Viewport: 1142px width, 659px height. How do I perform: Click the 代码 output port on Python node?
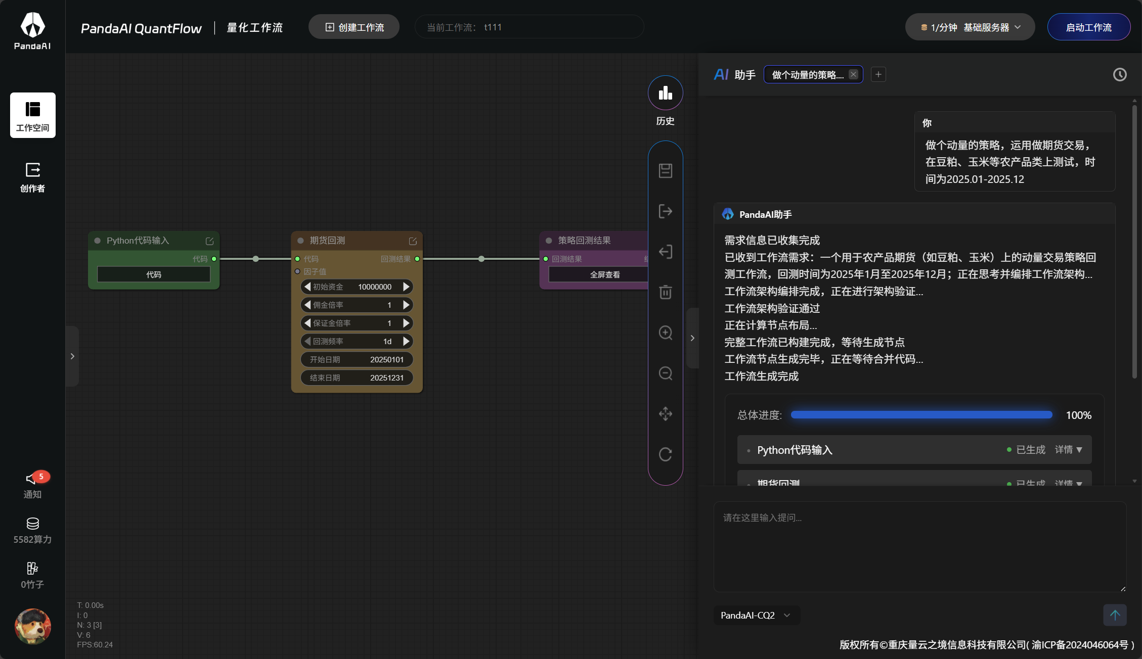(214, 259)
